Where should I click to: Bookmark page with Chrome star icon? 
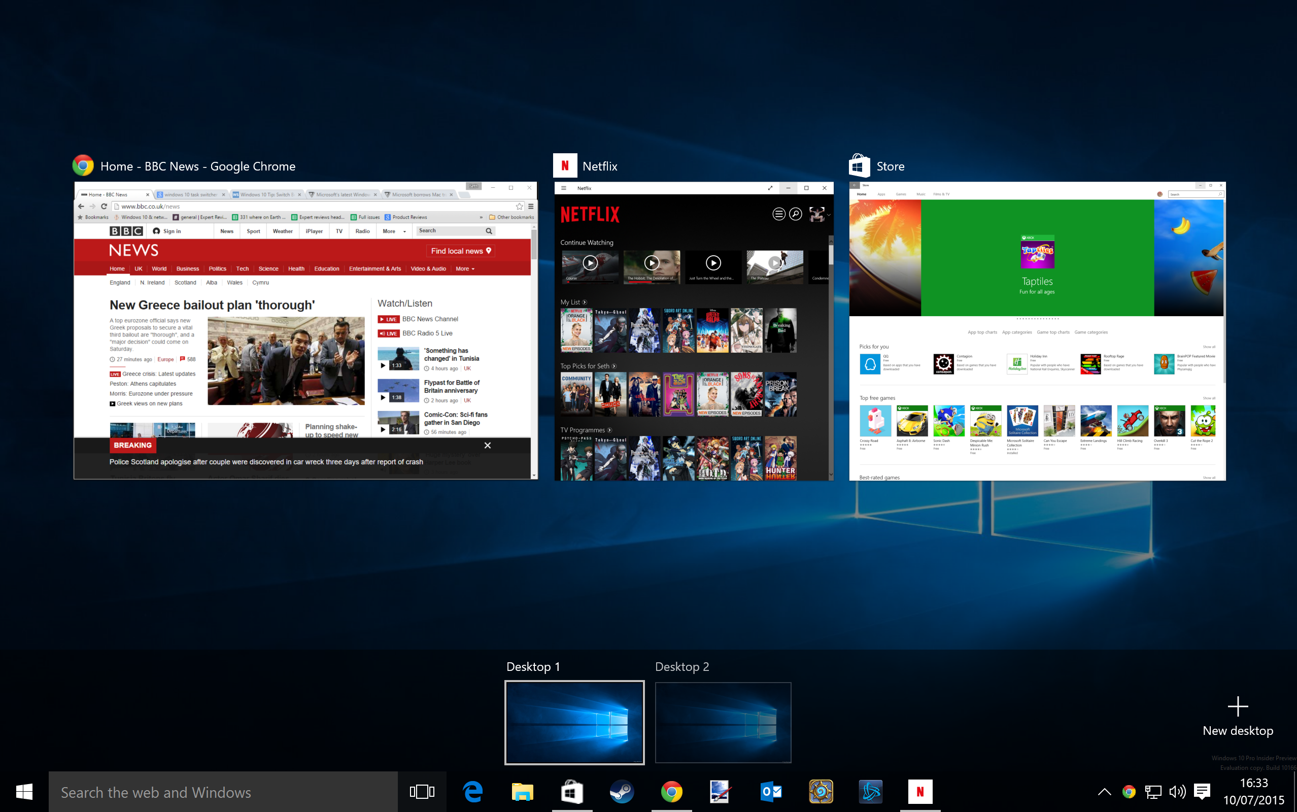click(519, 206)
